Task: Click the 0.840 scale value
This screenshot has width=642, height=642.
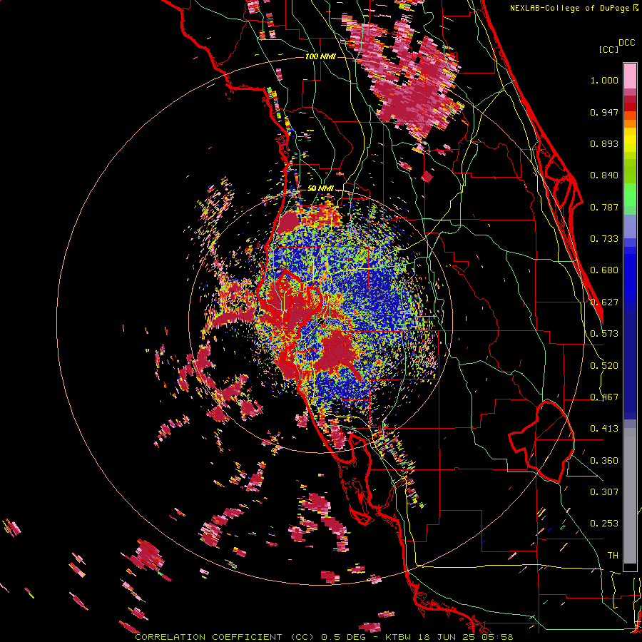Action: (604, 175)
